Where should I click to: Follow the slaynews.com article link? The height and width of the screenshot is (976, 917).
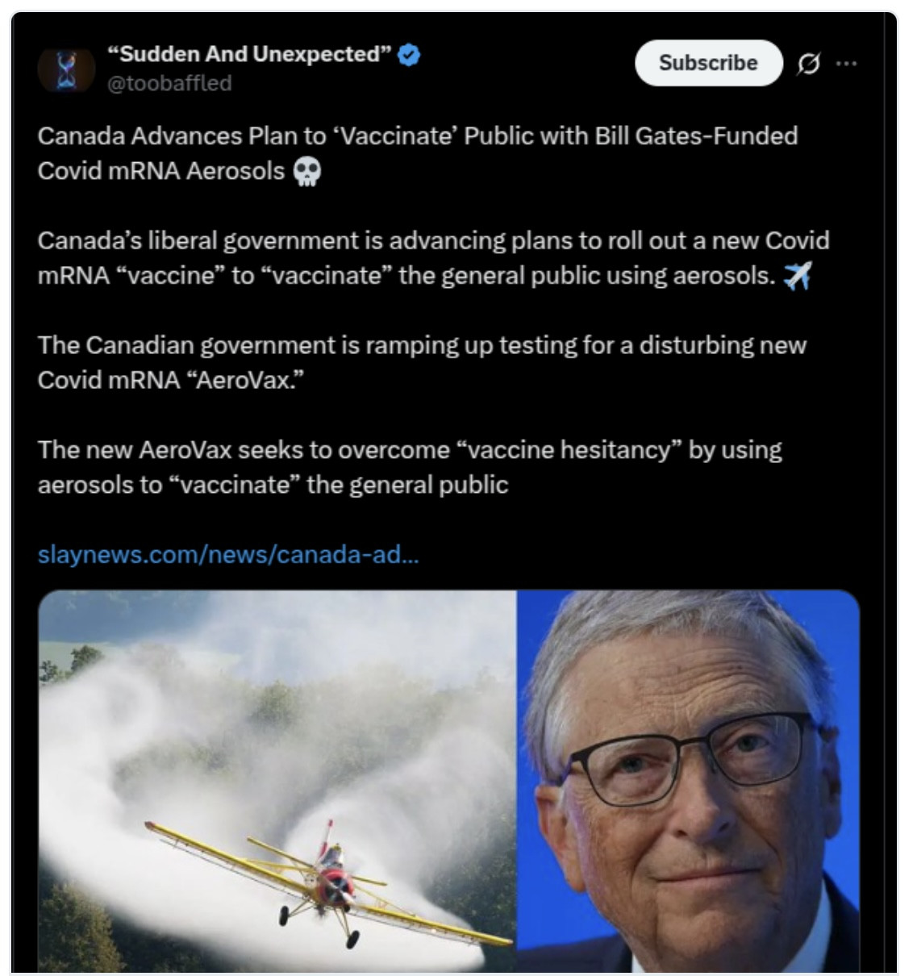pos(228,554)
